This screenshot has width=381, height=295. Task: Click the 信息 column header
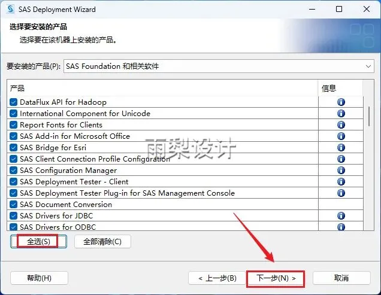pyautogui.click(x=340, y=88)
